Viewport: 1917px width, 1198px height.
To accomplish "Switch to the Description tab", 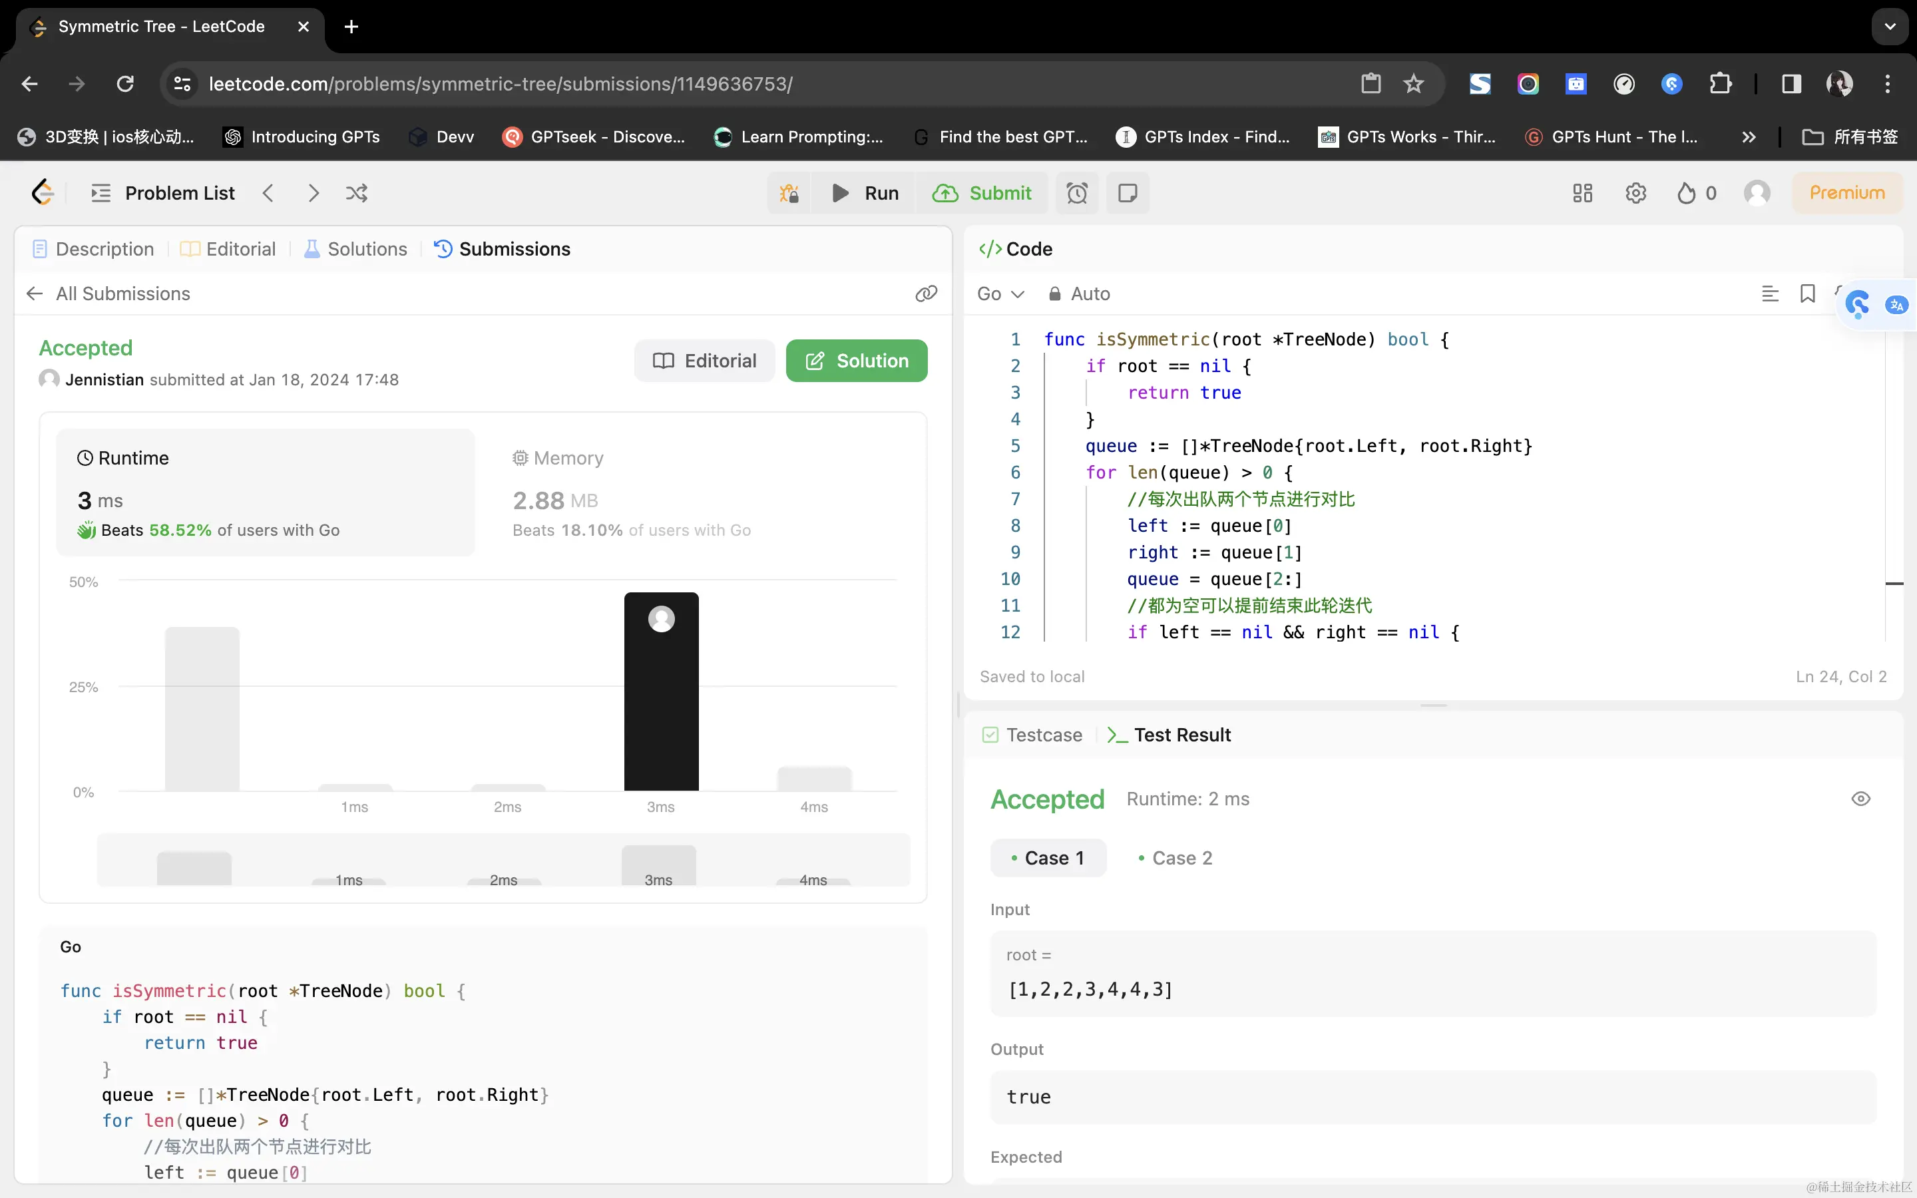I will click(93, 249).
